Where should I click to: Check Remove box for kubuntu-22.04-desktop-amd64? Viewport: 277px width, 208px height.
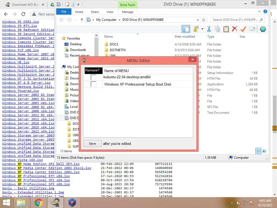93,77
